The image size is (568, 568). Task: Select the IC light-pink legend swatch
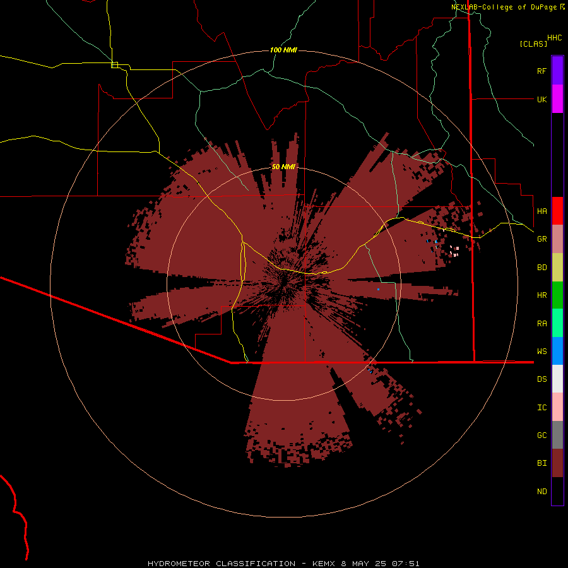[557, 407]
